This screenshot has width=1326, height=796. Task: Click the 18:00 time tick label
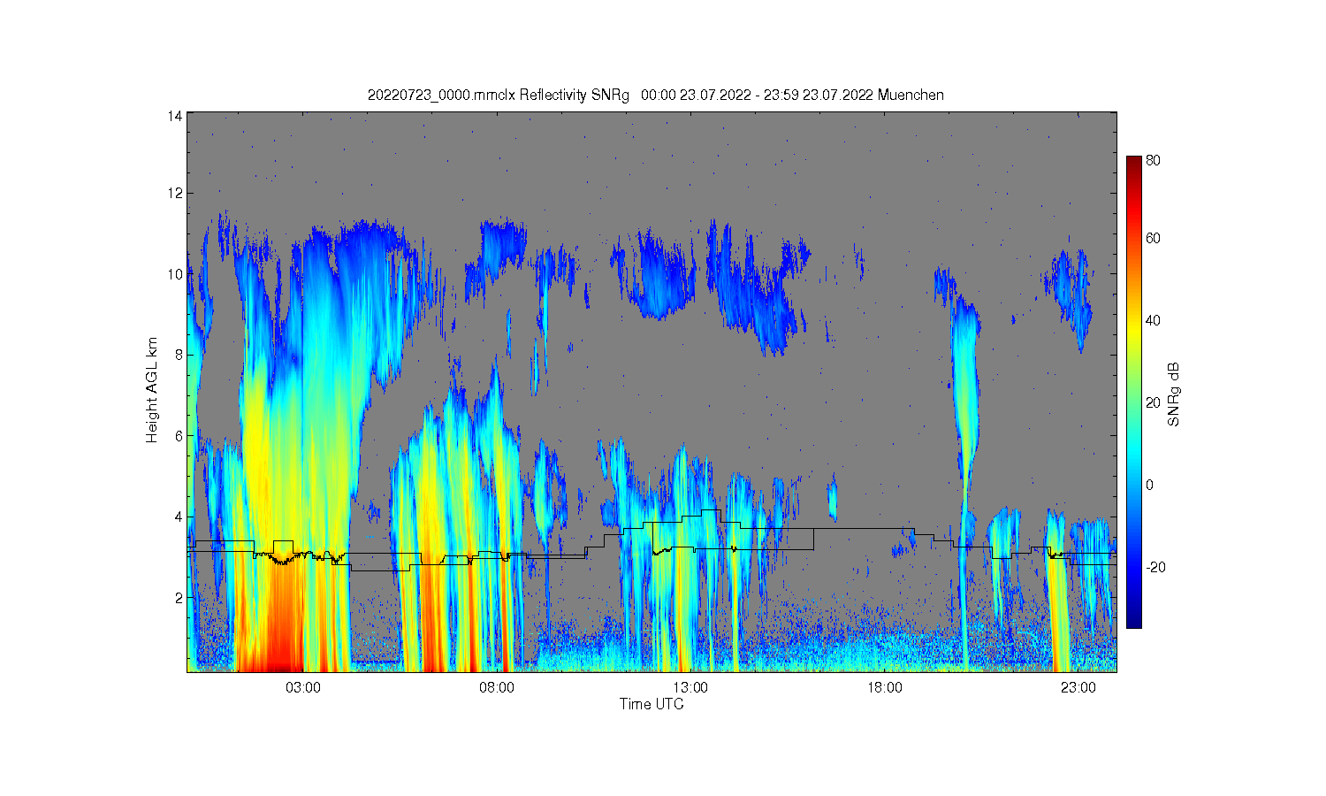pos(884,688)
